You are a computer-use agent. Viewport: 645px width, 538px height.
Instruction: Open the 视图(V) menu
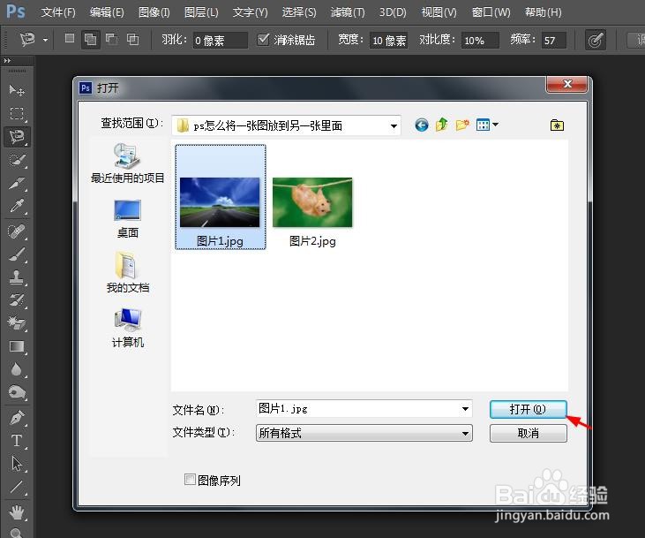(439, 12)
